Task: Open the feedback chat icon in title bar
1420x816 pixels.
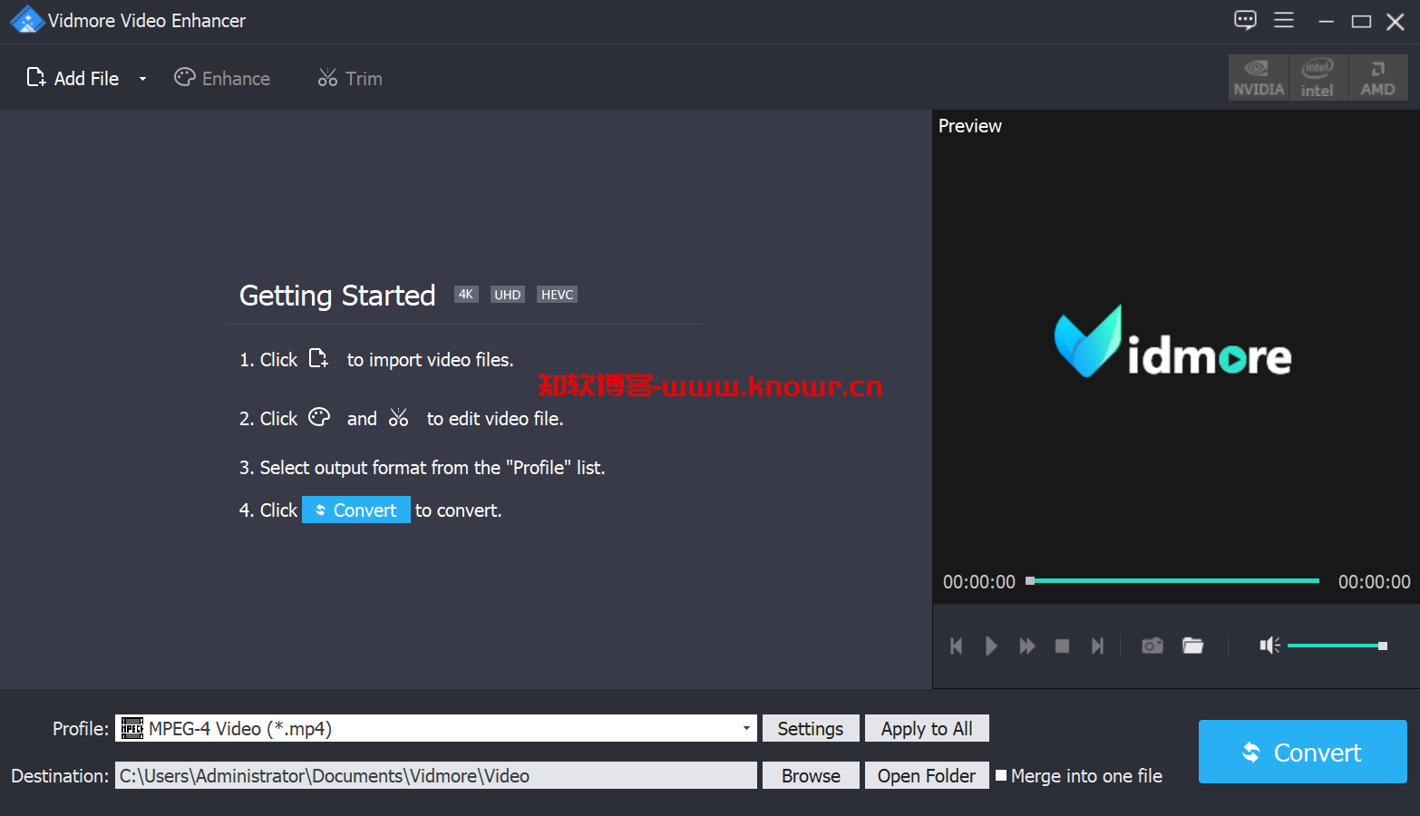Action: click(x=1245, y=20)
